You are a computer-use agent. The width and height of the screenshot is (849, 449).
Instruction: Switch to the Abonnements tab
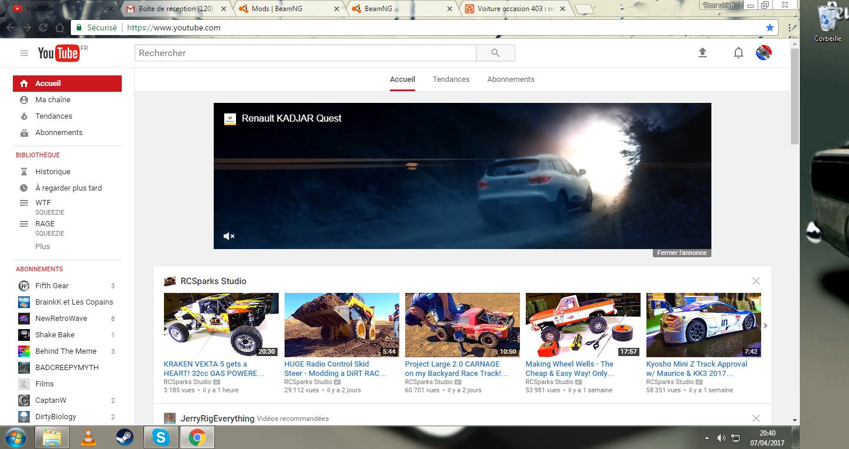pyautogui.click(x=511, y=80)
